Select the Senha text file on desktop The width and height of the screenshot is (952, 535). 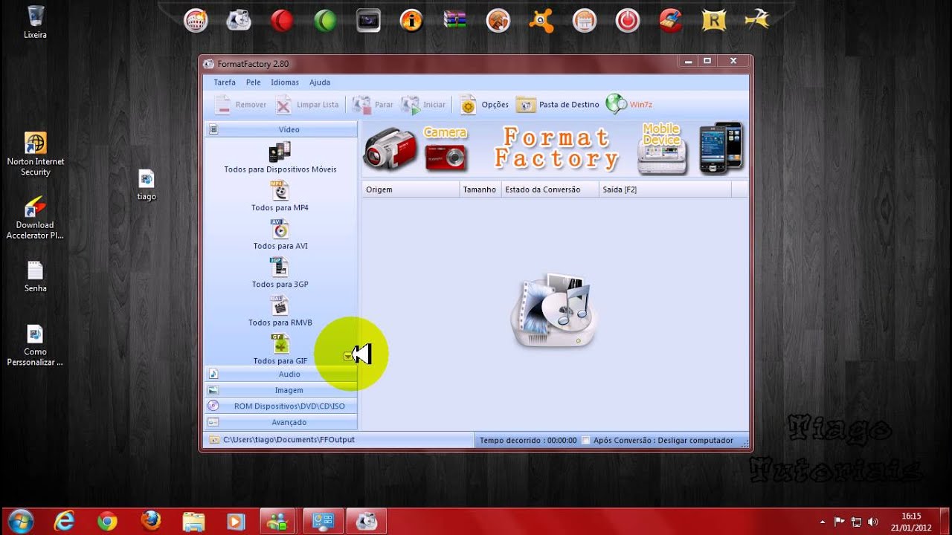click(35, 276)
